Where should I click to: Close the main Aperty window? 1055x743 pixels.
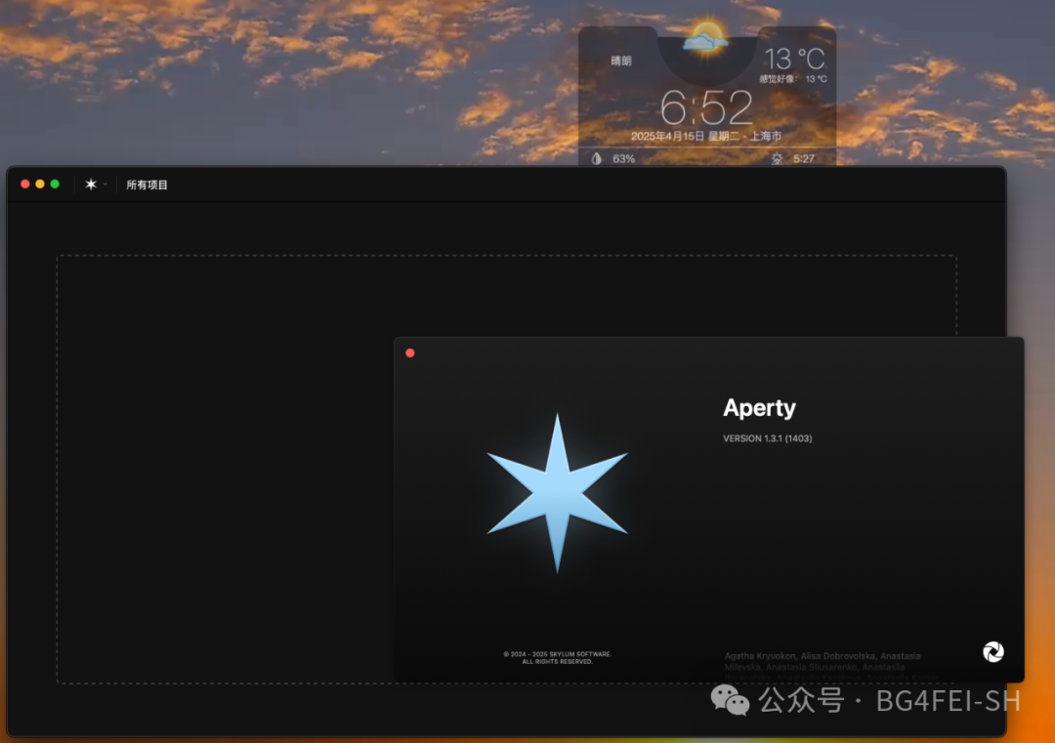24,185
